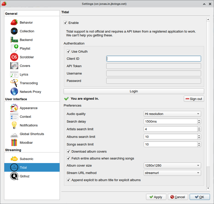
Task: Click inside the Client ID field
Action: 153,59
